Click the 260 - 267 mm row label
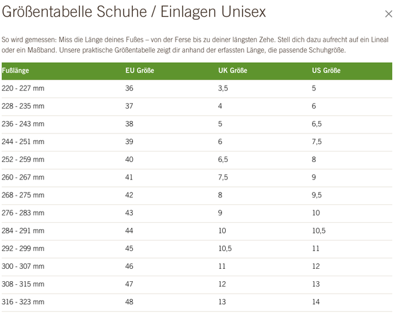397x316 pixels. [x=23, y=178]
